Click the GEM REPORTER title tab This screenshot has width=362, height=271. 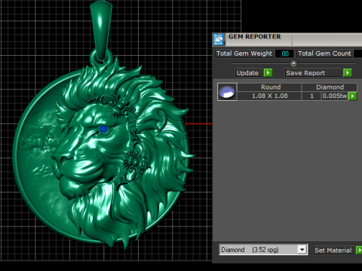(x=258, y=39)
